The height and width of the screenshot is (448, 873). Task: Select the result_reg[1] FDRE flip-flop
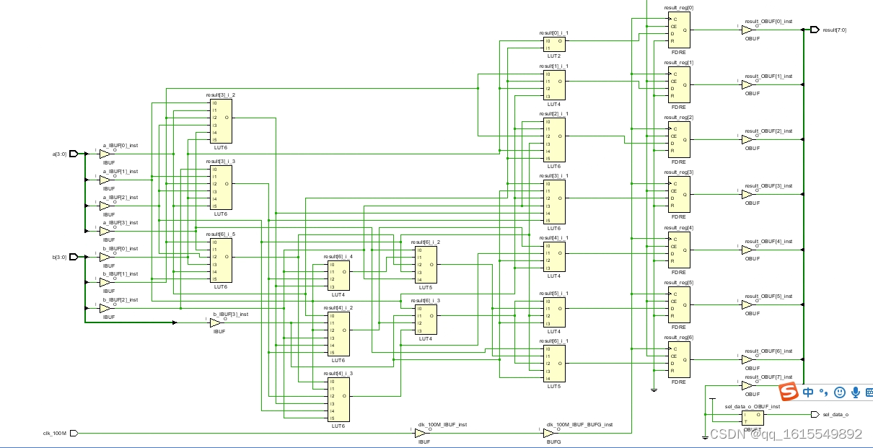pos(678,85)
